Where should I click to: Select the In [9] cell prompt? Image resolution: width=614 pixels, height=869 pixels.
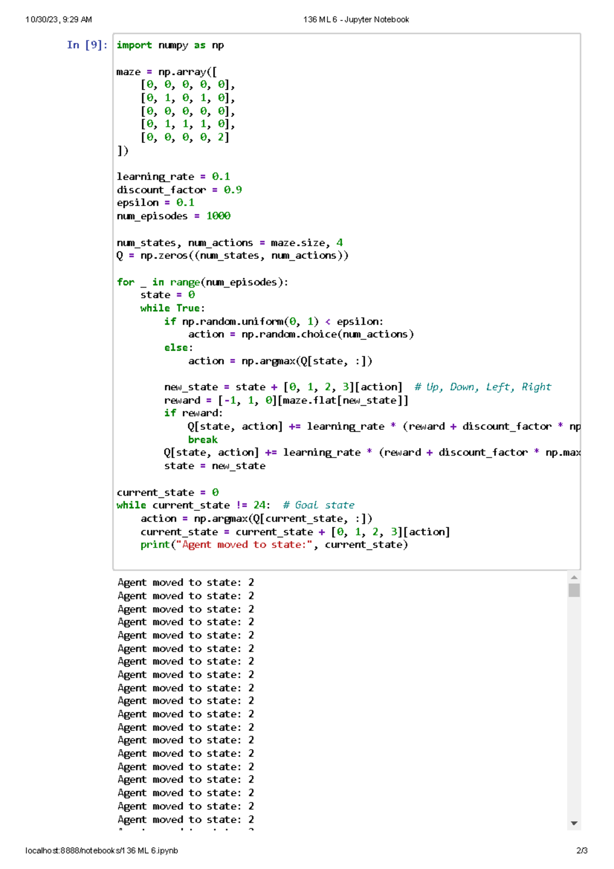click(x=87, y=45)
